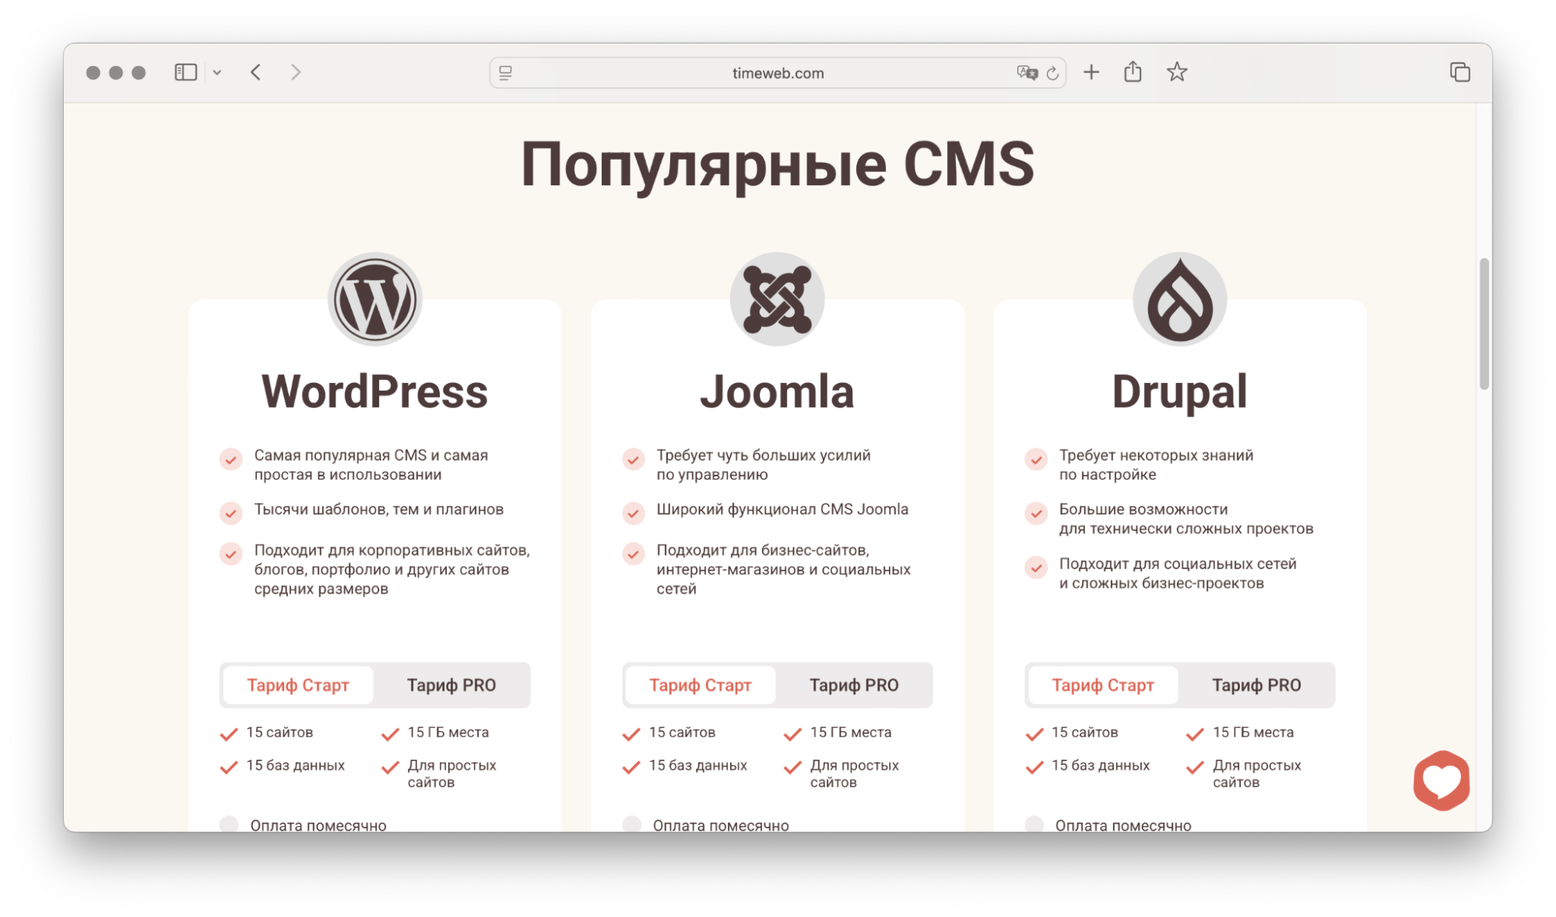Click the WordPress heading
The image size is (1556, 917).
pos(374,392)
